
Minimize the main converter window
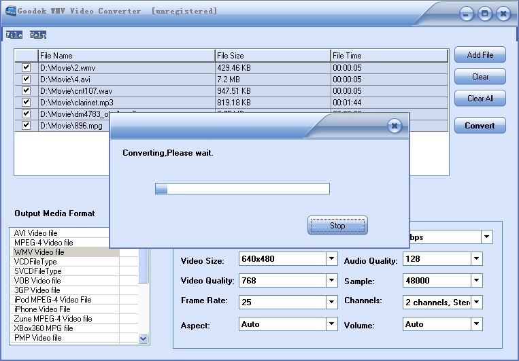(467, 14)
